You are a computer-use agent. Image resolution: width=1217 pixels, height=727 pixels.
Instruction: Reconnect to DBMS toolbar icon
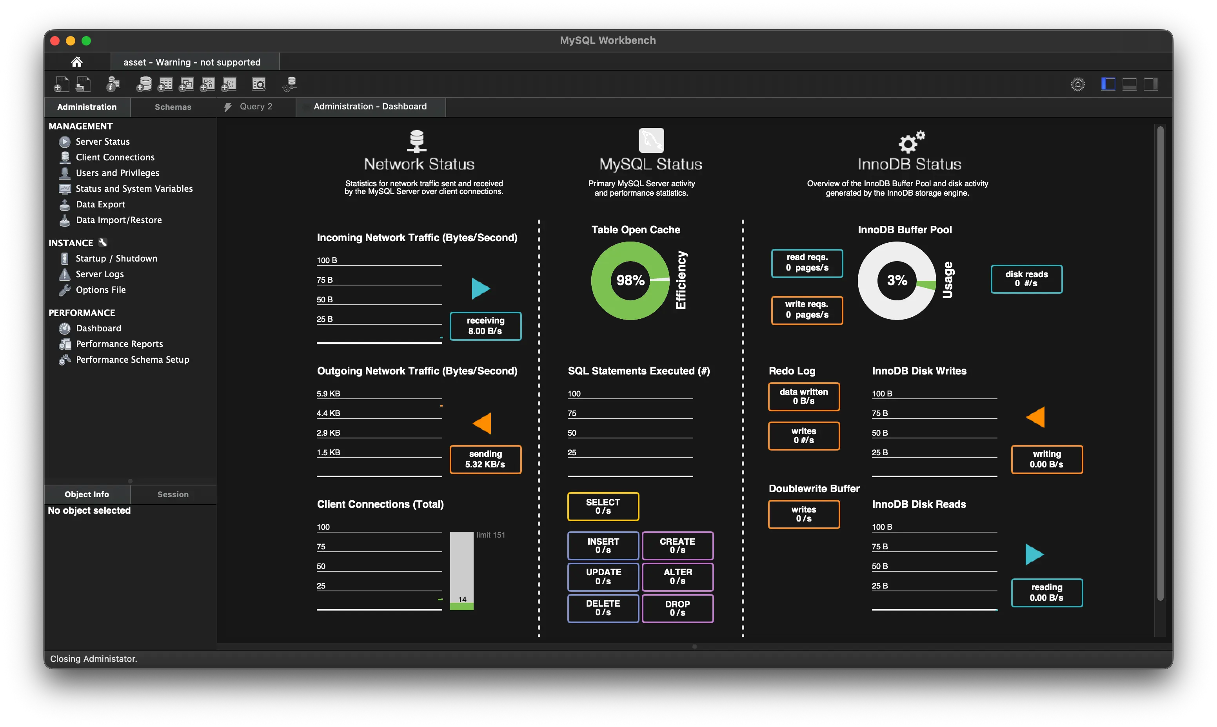290,84
